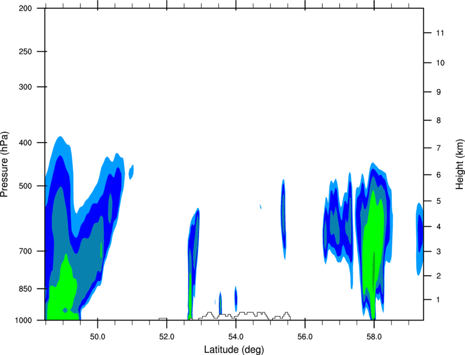The height and width of the screenshot is (355, 465).
Task: Click the 'Latitude (deg)' axis title
Action: click(x=234, y=350)
